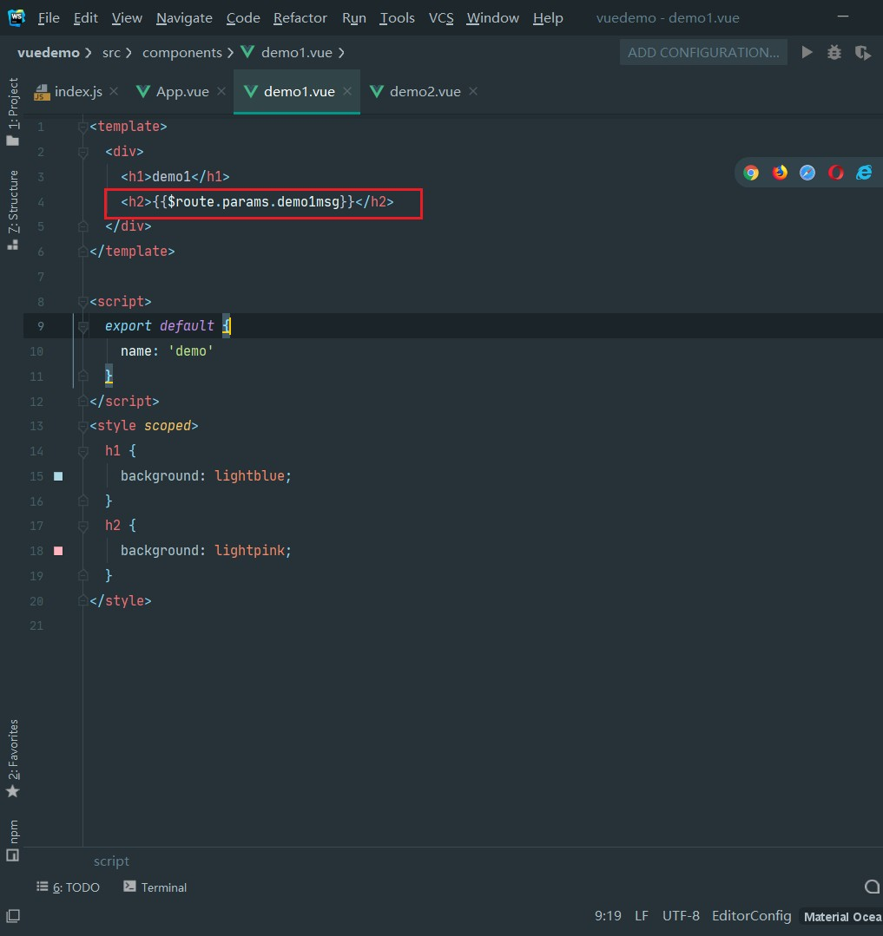
Task: Click the lightpink color swatch in gutter
Action: (58, 551)
